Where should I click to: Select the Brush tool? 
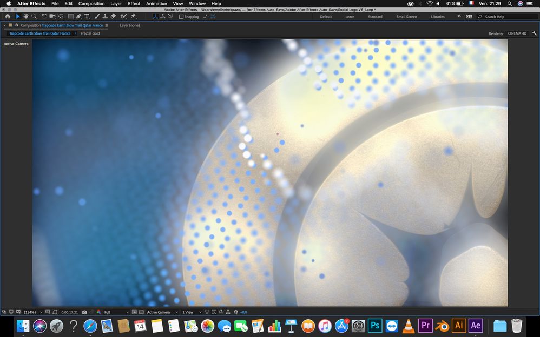[97, 16]
